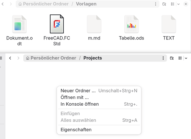
Task: Expand view options in the Vorlagen window
Action: (178, 4)
